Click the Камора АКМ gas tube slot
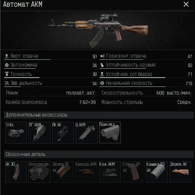The height and width of the screenshot is (195, 195). point(86,172)
